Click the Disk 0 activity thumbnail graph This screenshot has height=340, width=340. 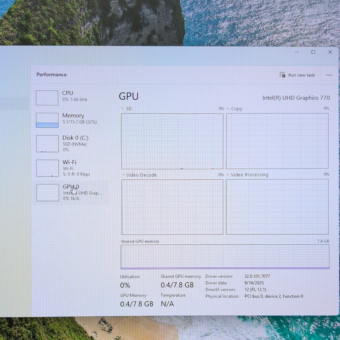pos(48,144)
